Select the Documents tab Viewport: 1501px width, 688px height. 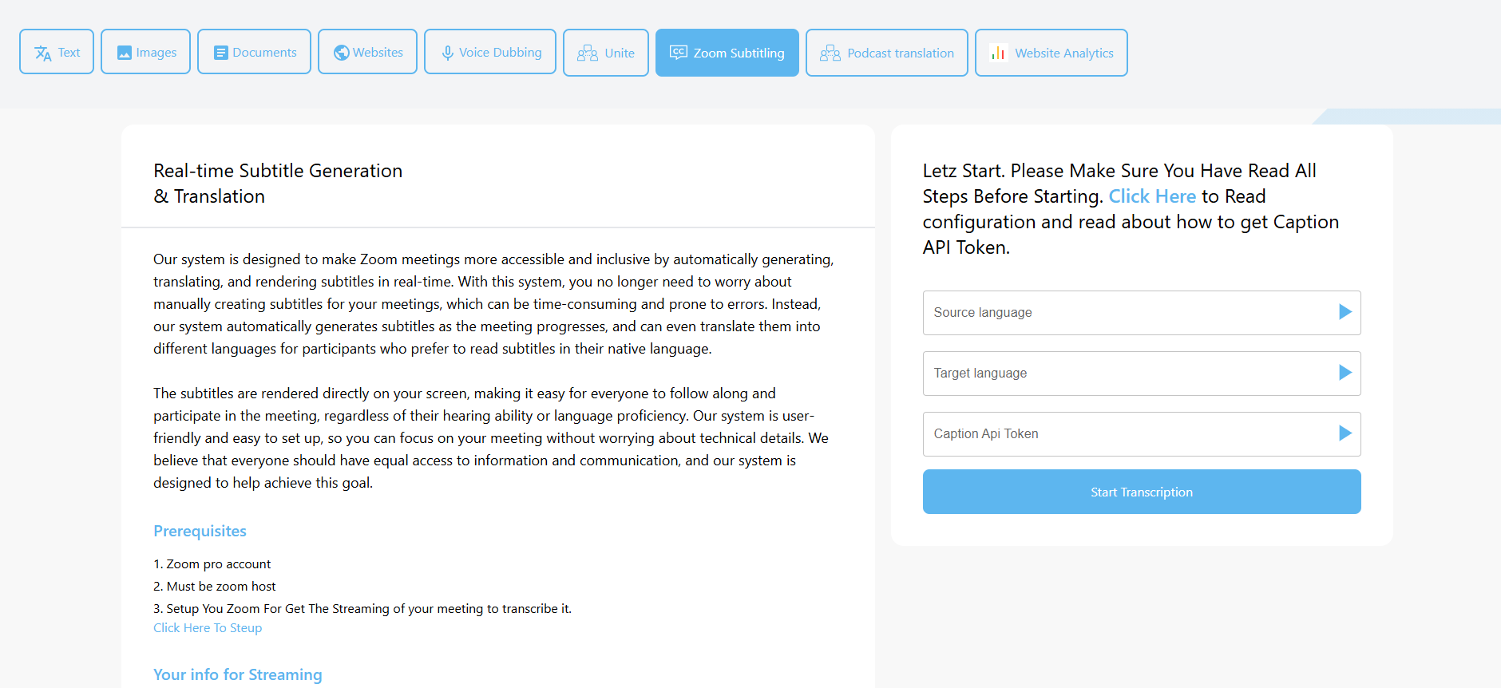254,53
